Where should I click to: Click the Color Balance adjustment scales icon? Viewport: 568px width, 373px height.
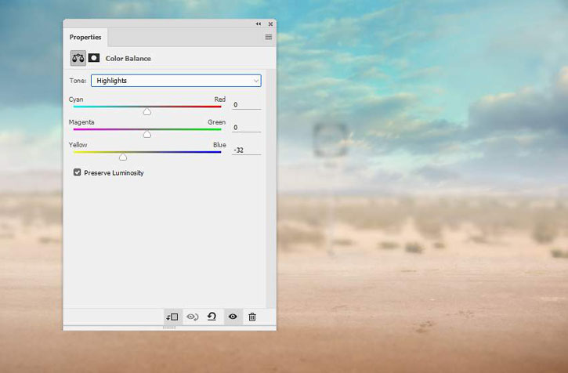(x=78, y=58)
